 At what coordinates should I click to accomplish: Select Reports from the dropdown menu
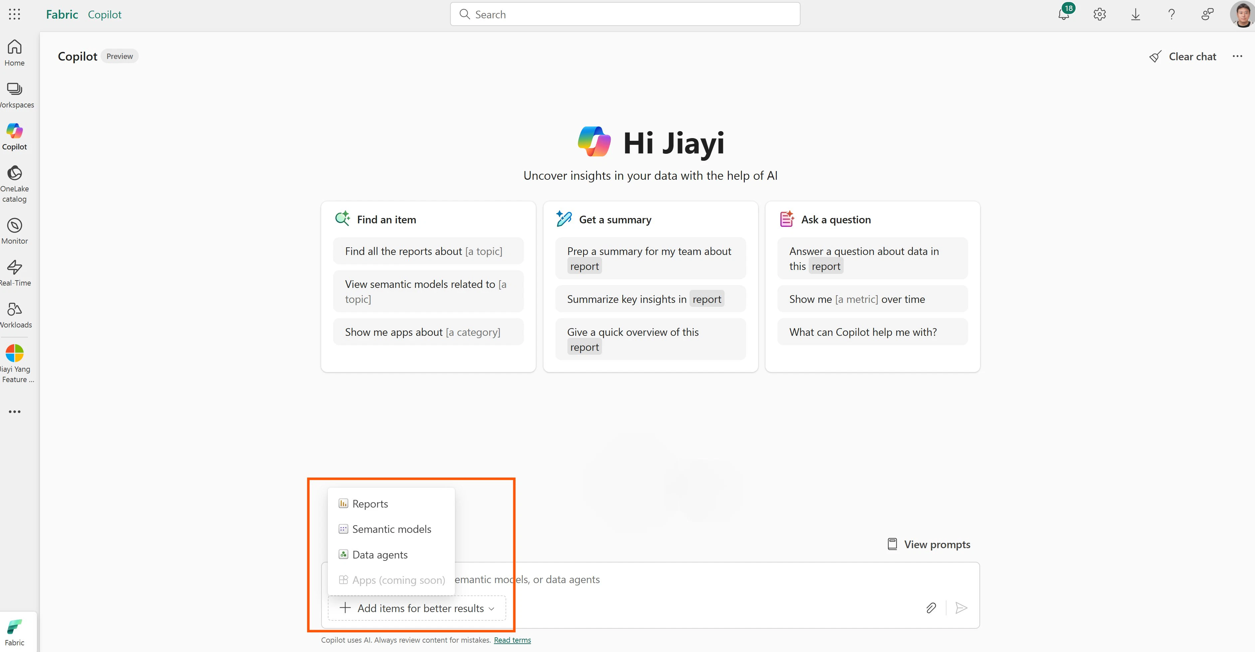point(370,504)
